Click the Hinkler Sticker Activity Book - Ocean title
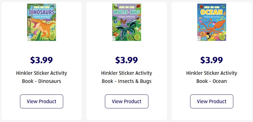 click(x=212, y=77)
